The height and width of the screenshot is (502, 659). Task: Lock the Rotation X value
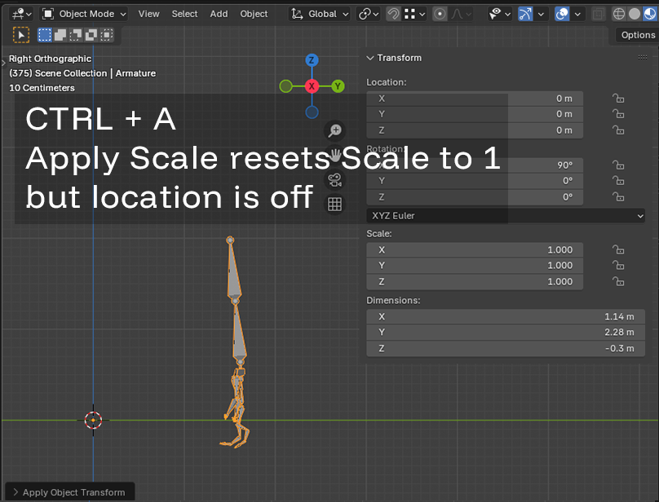tap(618, 165)
